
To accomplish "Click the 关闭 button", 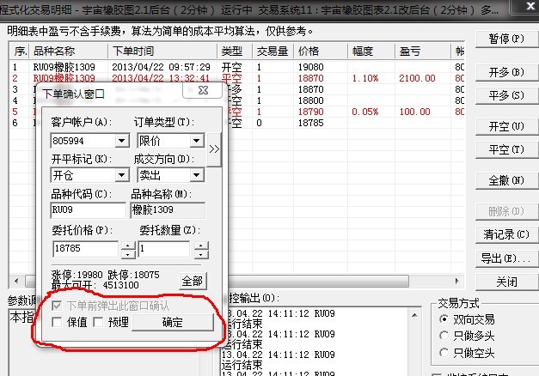I will (506, 282).
